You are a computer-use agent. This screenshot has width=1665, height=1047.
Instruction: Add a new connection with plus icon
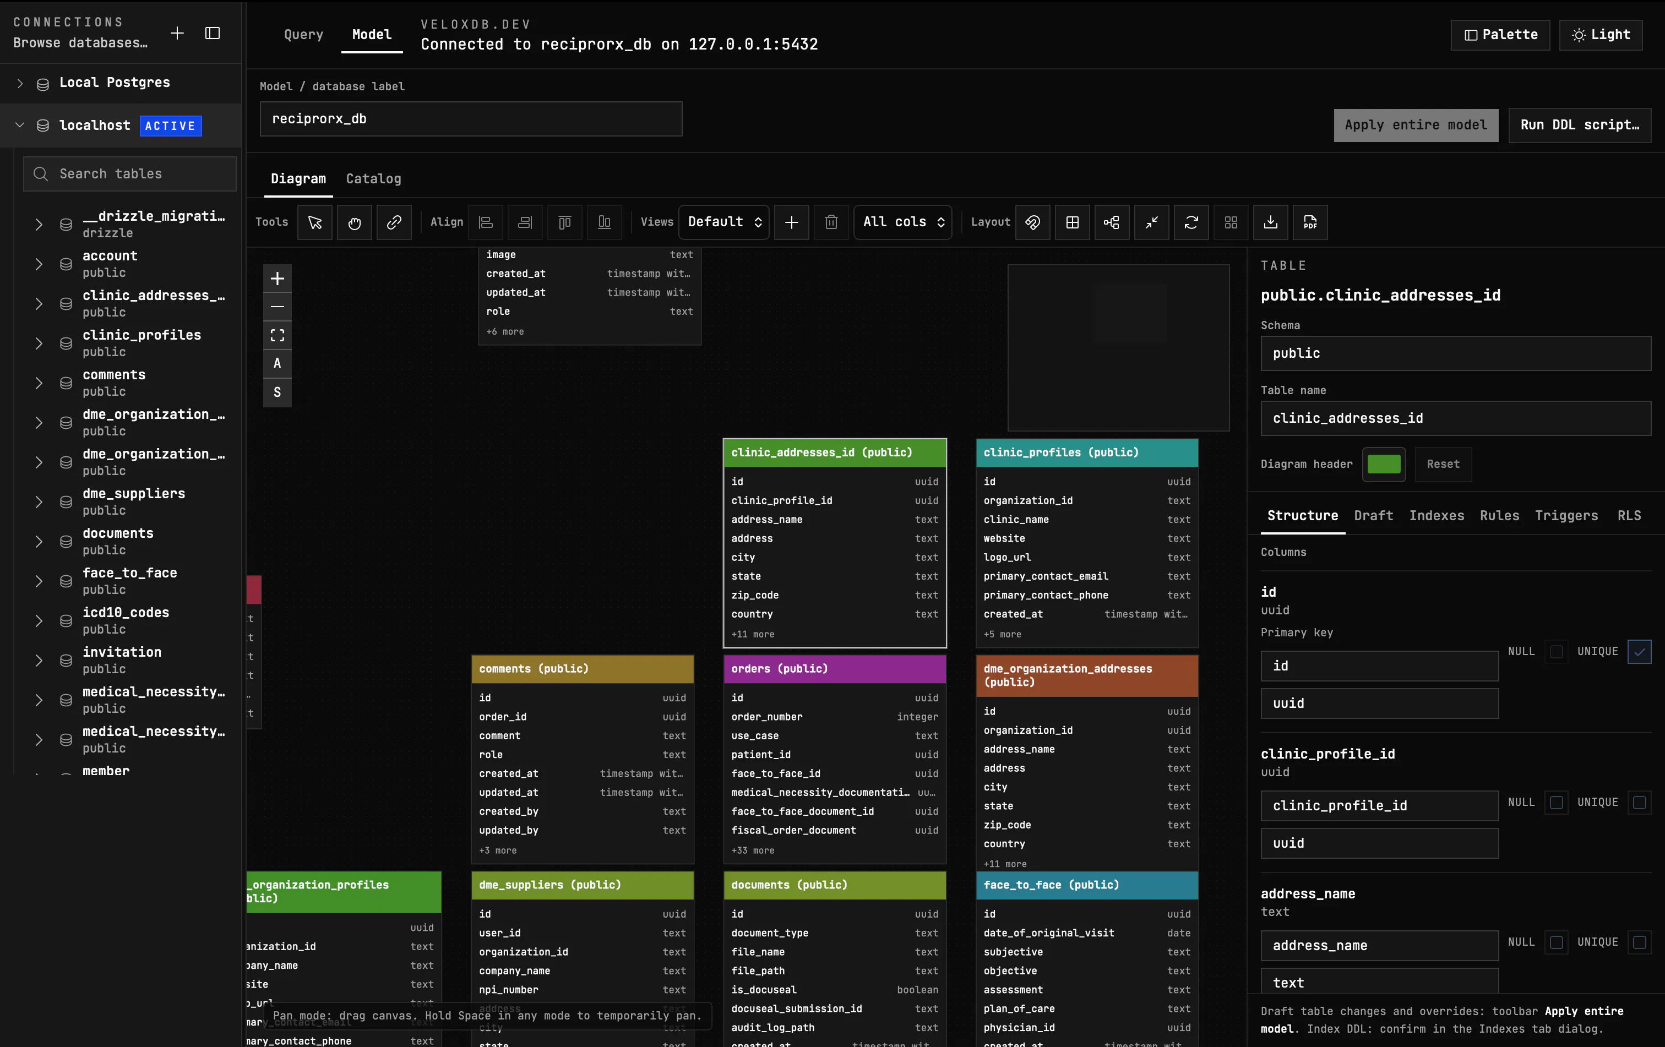pyautogui.click(x=177, y=33)
